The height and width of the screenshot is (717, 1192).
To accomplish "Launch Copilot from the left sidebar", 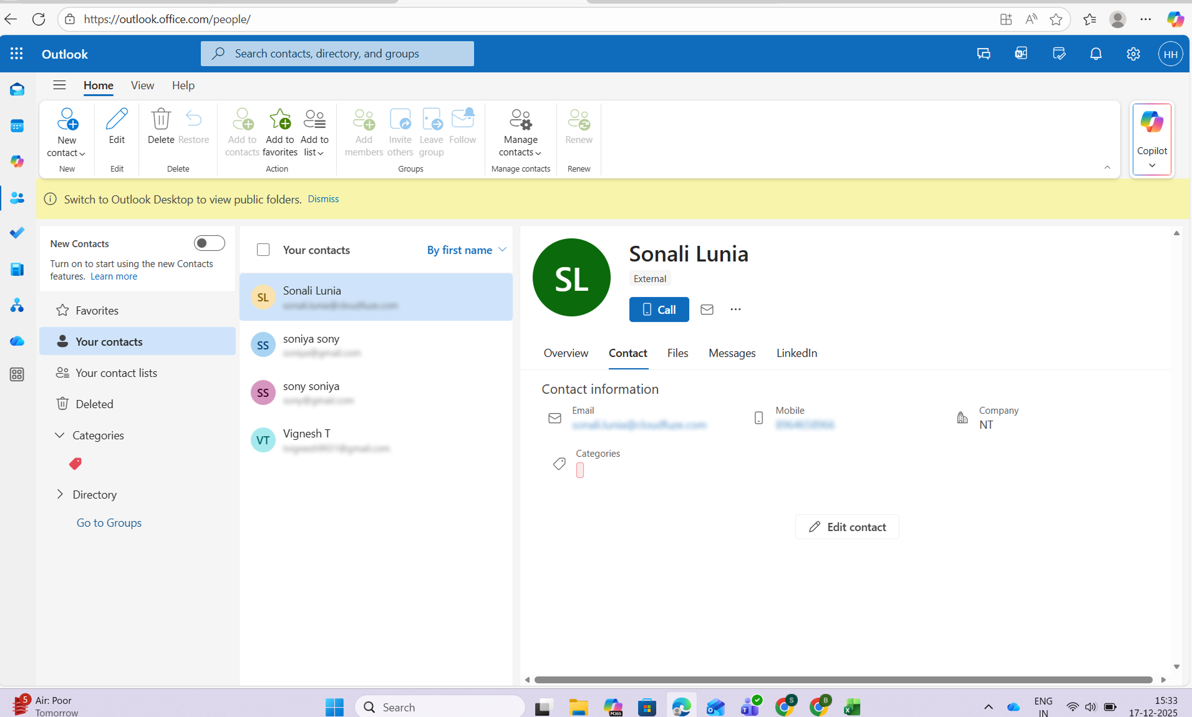I will coord(17,162).
